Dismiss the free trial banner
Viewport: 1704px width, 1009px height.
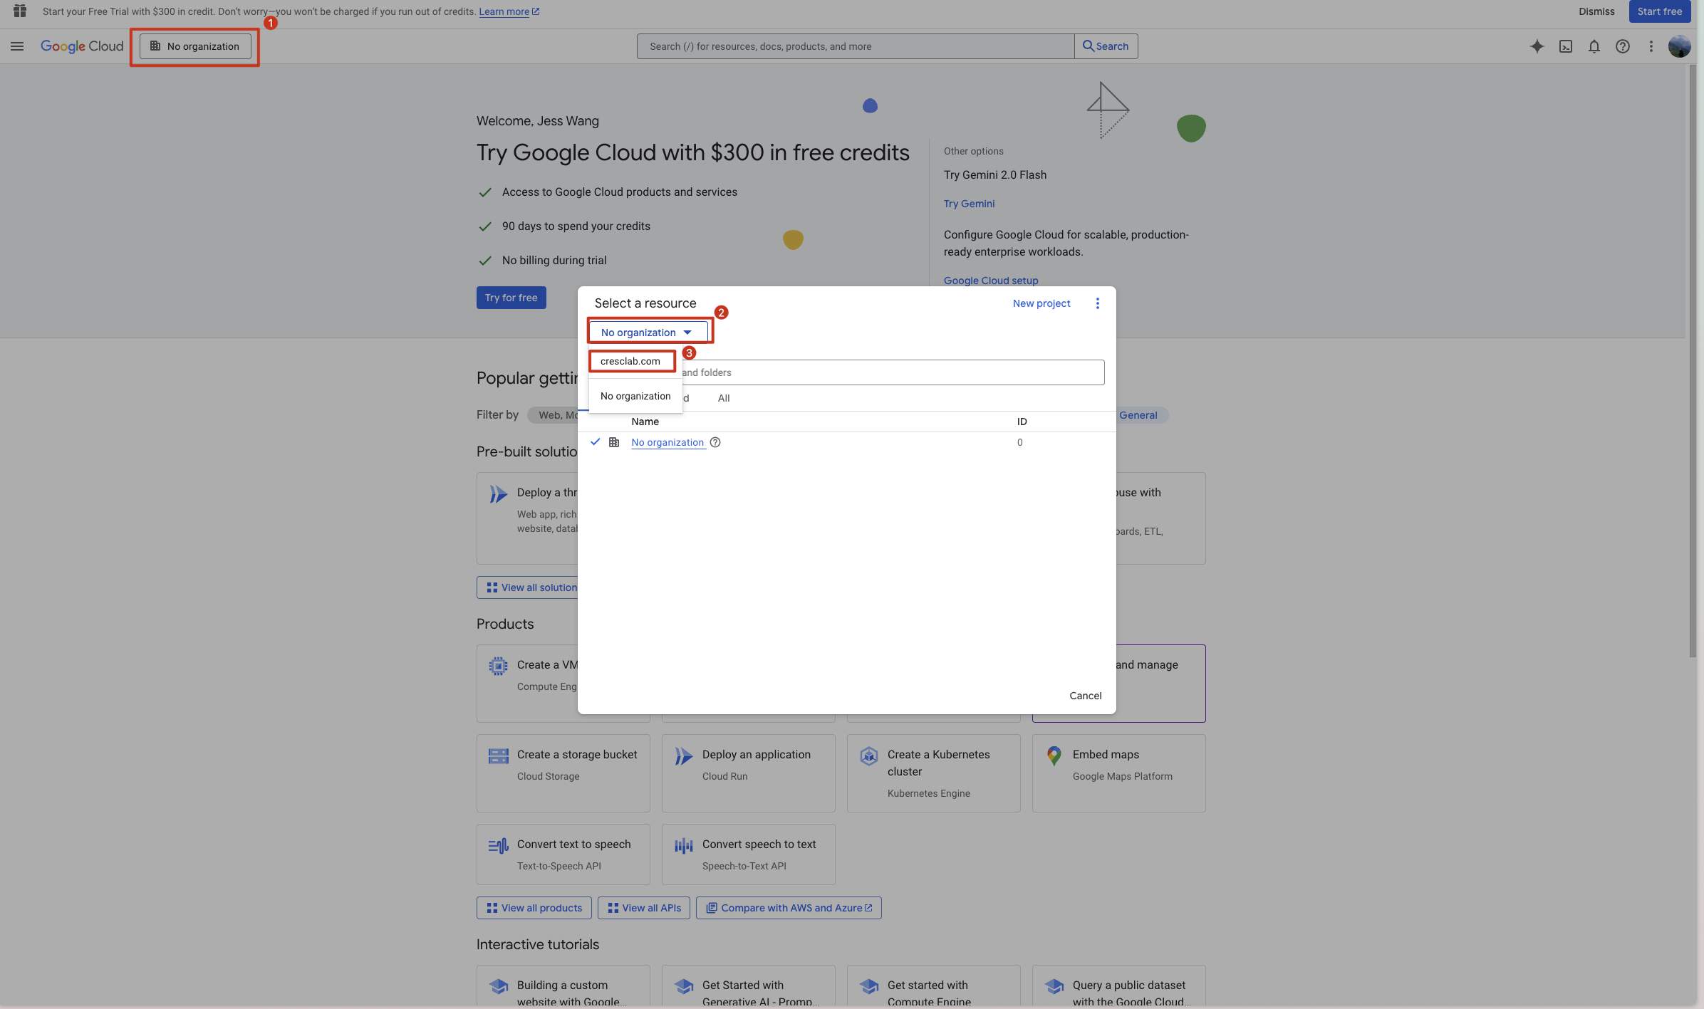point(1596,11)
